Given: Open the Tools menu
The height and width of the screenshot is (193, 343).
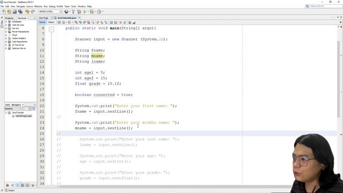Looking at the screenshot, I should (73, 6).
